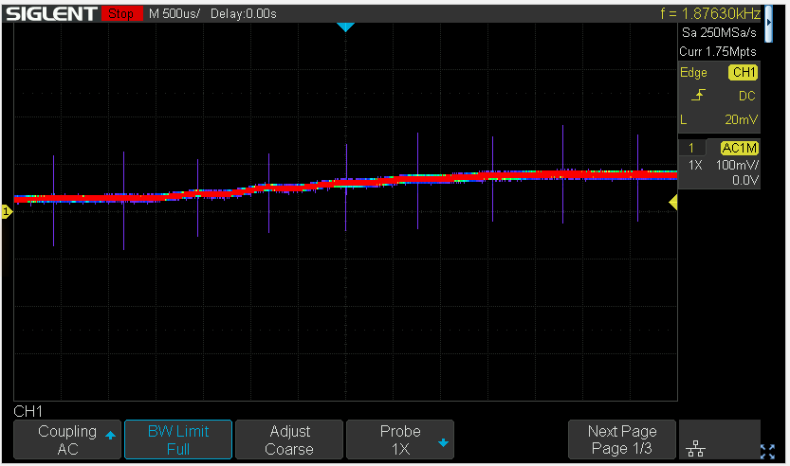Click the channel 1 number tab

[x=691, y=148]
